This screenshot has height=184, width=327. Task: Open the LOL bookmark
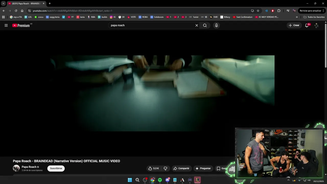click(x=28, y=17)
